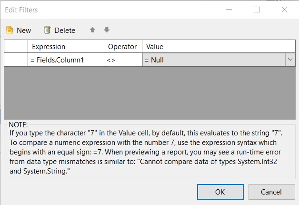
Task: Close the Edit Filters dialog window
Action: [x=285, y=10]
